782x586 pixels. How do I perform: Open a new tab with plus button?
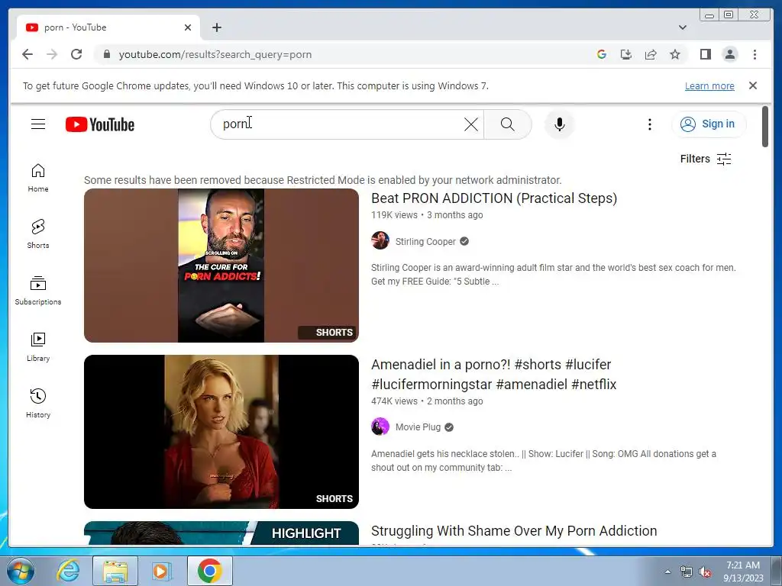point(216,27)
